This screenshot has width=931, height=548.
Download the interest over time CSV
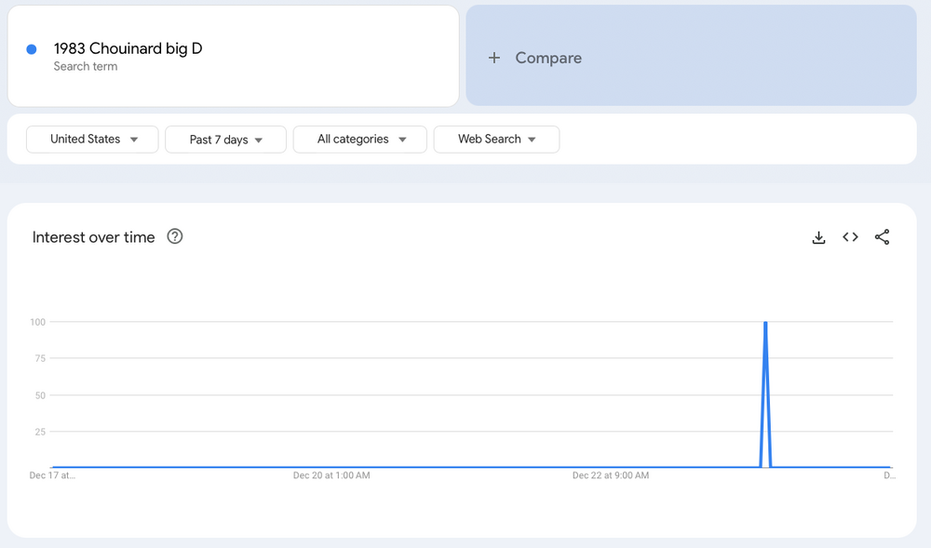(x=818, y=237)
